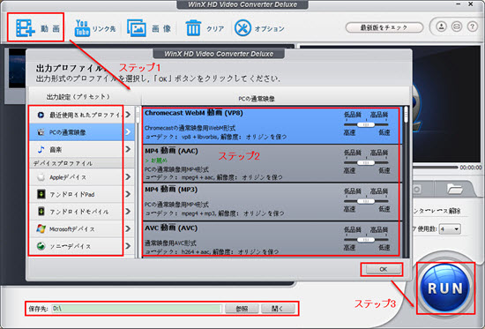Click the OK button in profile dialog
Viewport: 485px width, 329px height.
(383, 269)
